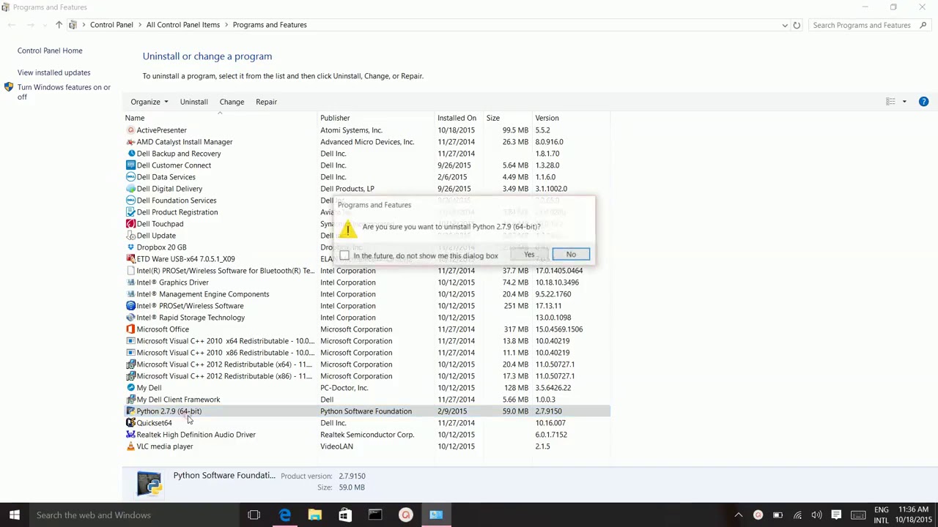Sort by the Version column header
Screen dimensions: 938x527
click(571, 118)
